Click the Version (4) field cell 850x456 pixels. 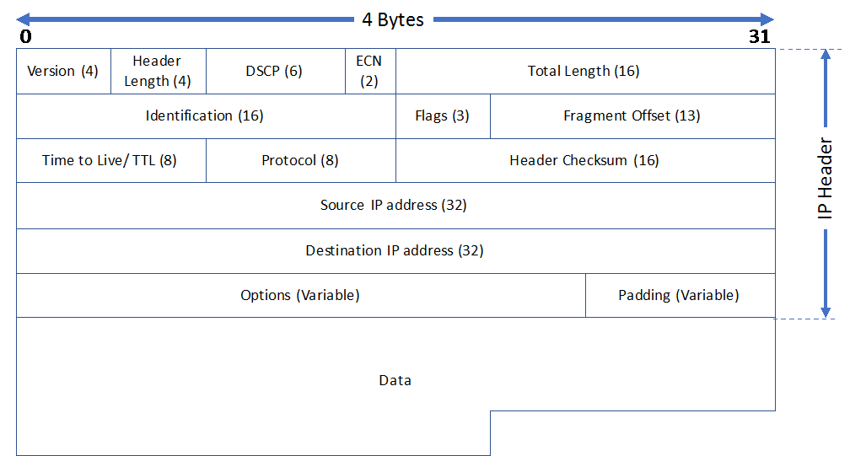[x=63, y=72]
